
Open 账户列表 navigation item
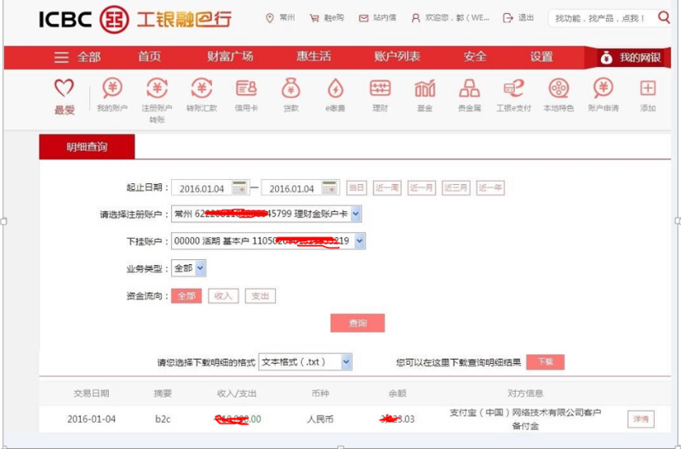pos(397,56)
